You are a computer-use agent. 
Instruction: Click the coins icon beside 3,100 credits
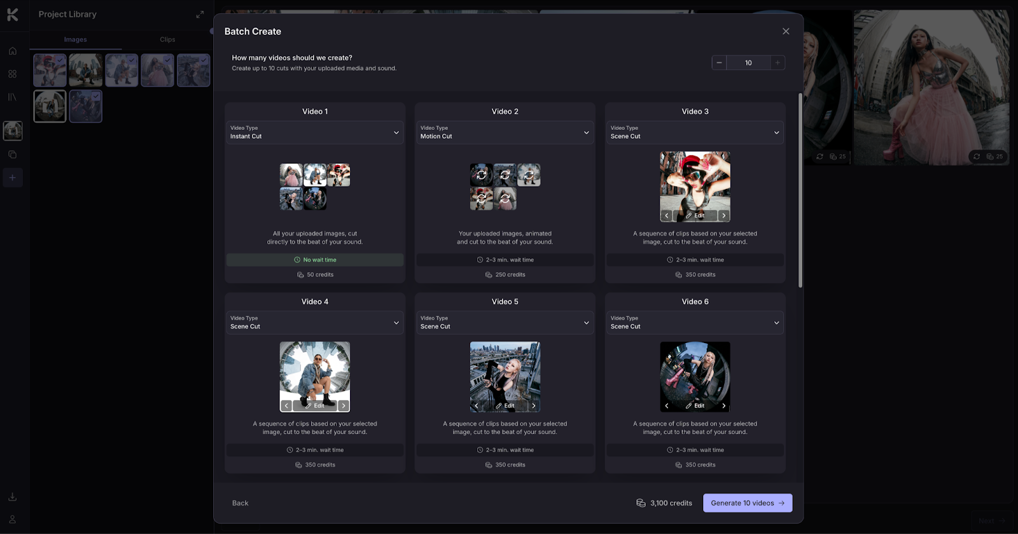(641, 503)
